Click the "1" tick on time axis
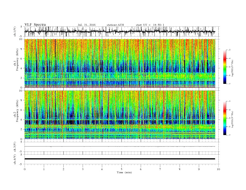This screenshot has height=190, width=246. pos(44,169)
